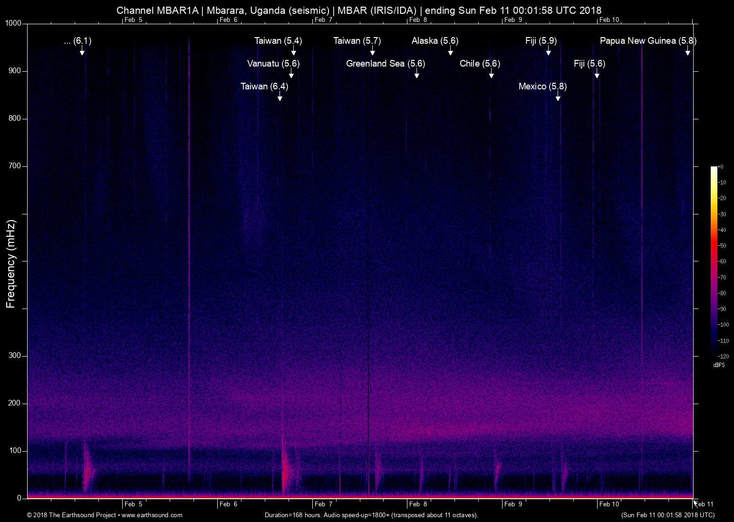Select the Fiji (5.6) event label
The height and width of the screenshot is (522, 734).
click(589, 64)
